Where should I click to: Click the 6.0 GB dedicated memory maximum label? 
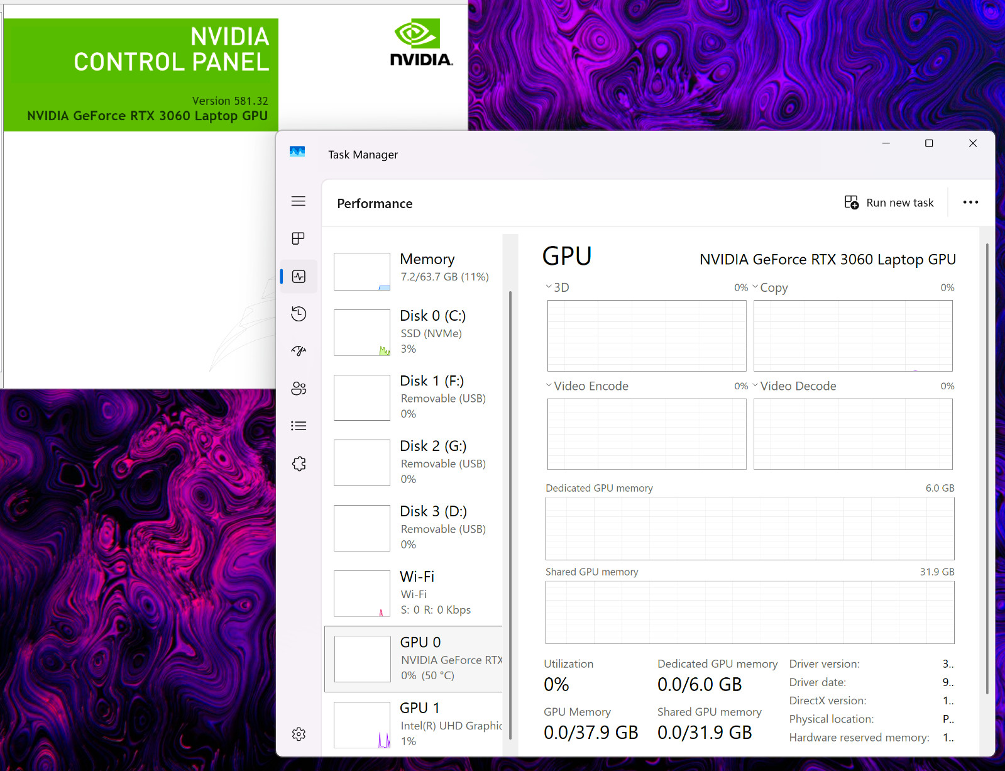[x=940, y=488]
